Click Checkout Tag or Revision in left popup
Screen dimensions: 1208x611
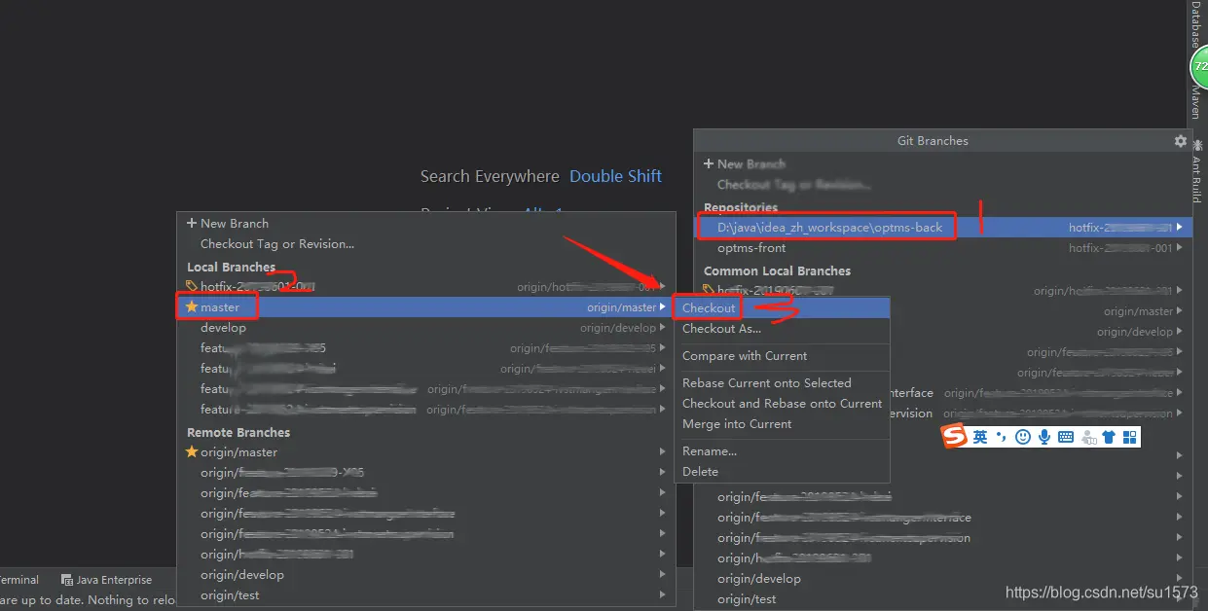click(x=276, y=244)
